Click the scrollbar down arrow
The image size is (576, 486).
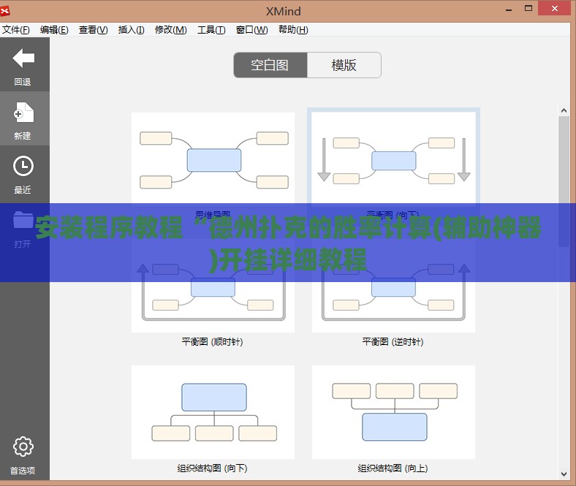coord(564,474)
